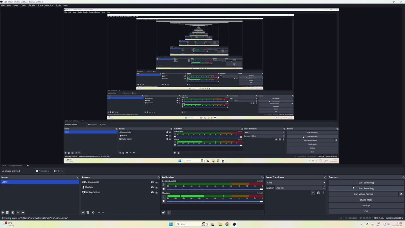Open the Help menu
Viewport: 405px width, 228px height.
66,5
